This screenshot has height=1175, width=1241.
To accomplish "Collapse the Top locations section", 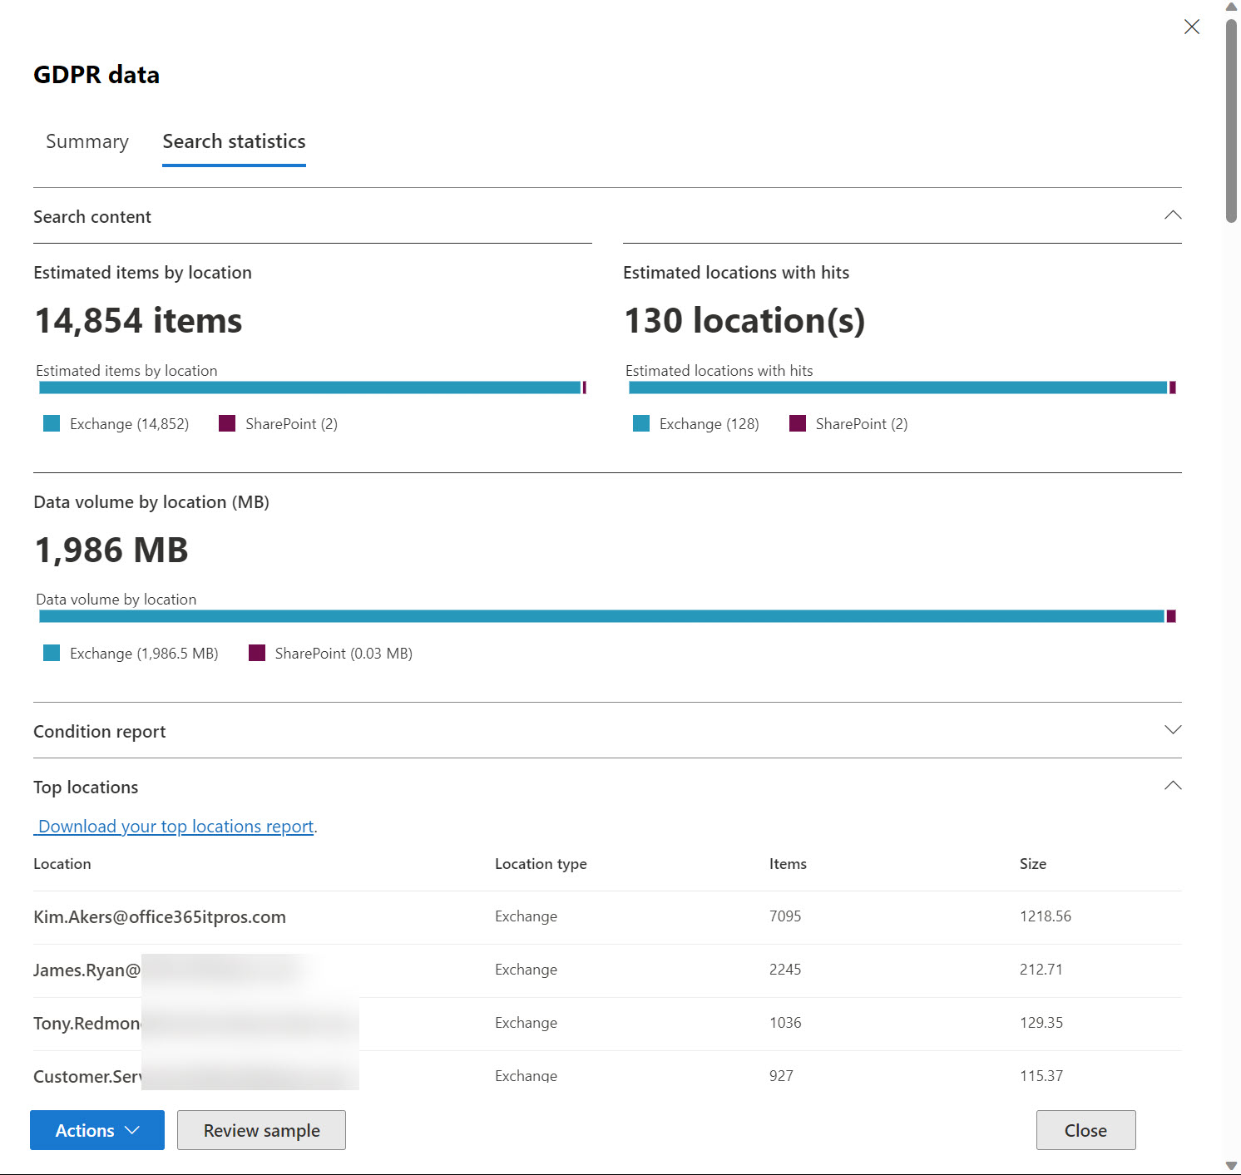I will pos(1172,786).
